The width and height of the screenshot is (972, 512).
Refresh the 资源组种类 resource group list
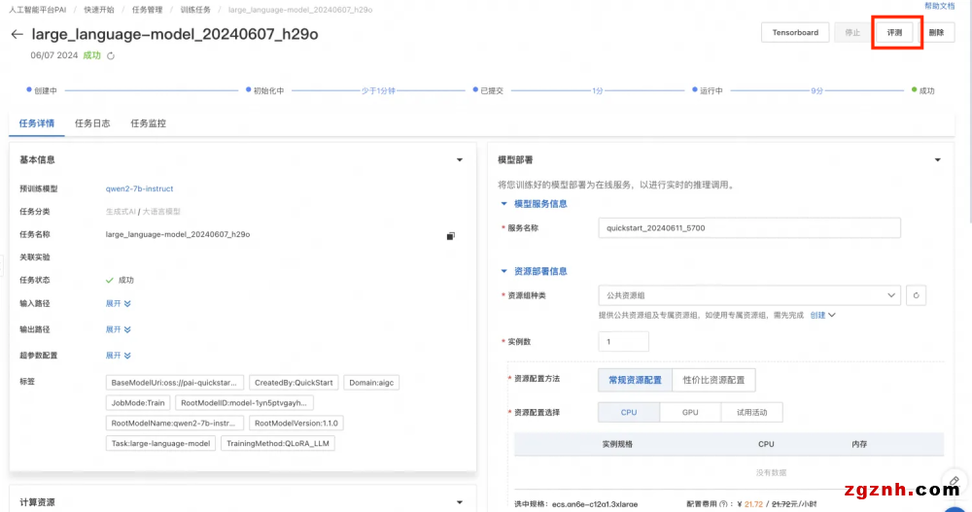point(916,295)
